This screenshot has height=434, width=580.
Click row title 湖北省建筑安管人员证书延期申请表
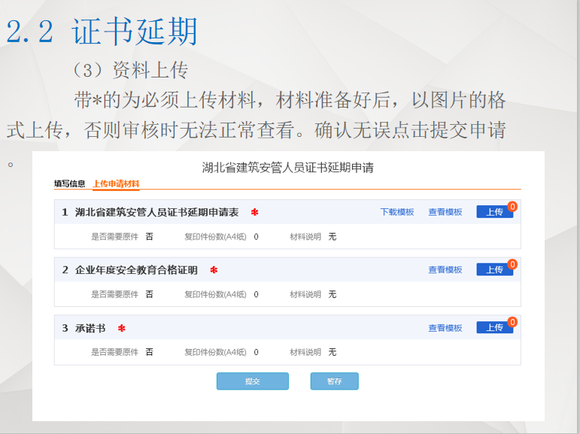click(x=156, y=212)
